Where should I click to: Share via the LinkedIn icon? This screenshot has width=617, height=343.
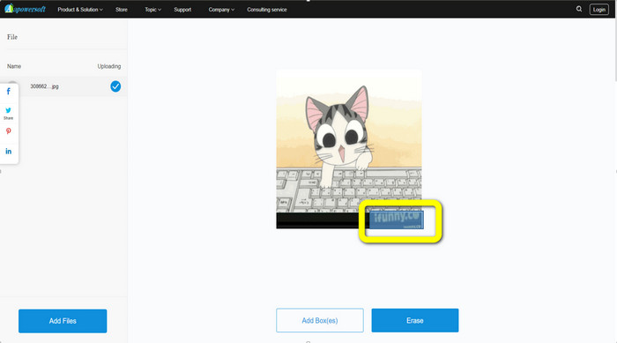coord(8,151)
